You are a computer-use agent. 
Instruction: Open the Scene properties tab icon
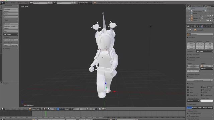pyautogui.click(x=198, y=26)
